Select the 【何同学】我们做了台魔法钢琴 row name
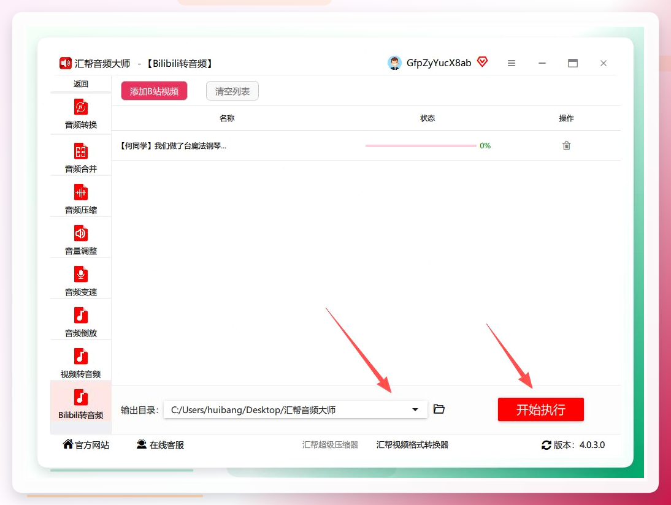Image resolution: width=671 pixels, height=505 pixels. coord(172,146)
